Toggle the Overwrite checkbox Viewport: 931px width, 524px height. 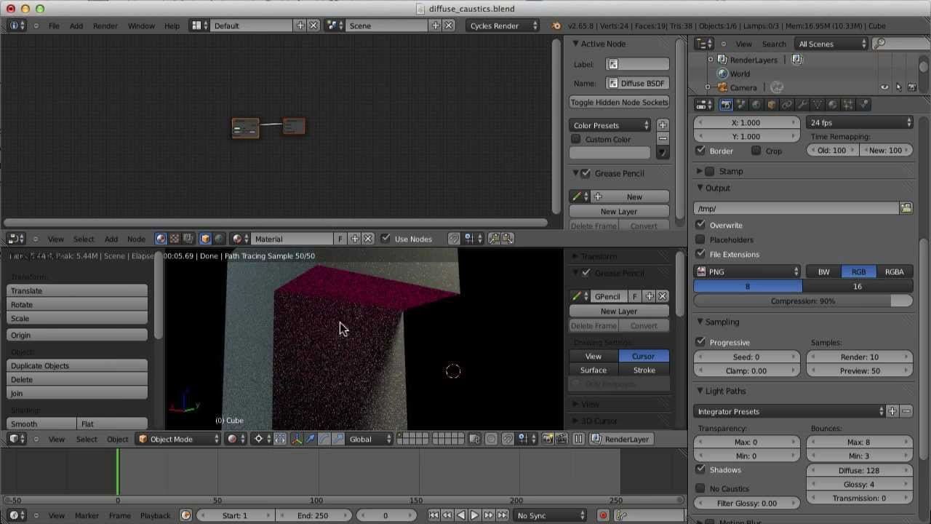[x=700, y=225]
